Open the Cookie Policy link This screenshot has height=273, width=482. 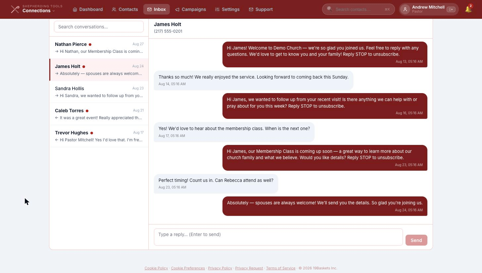156,268
